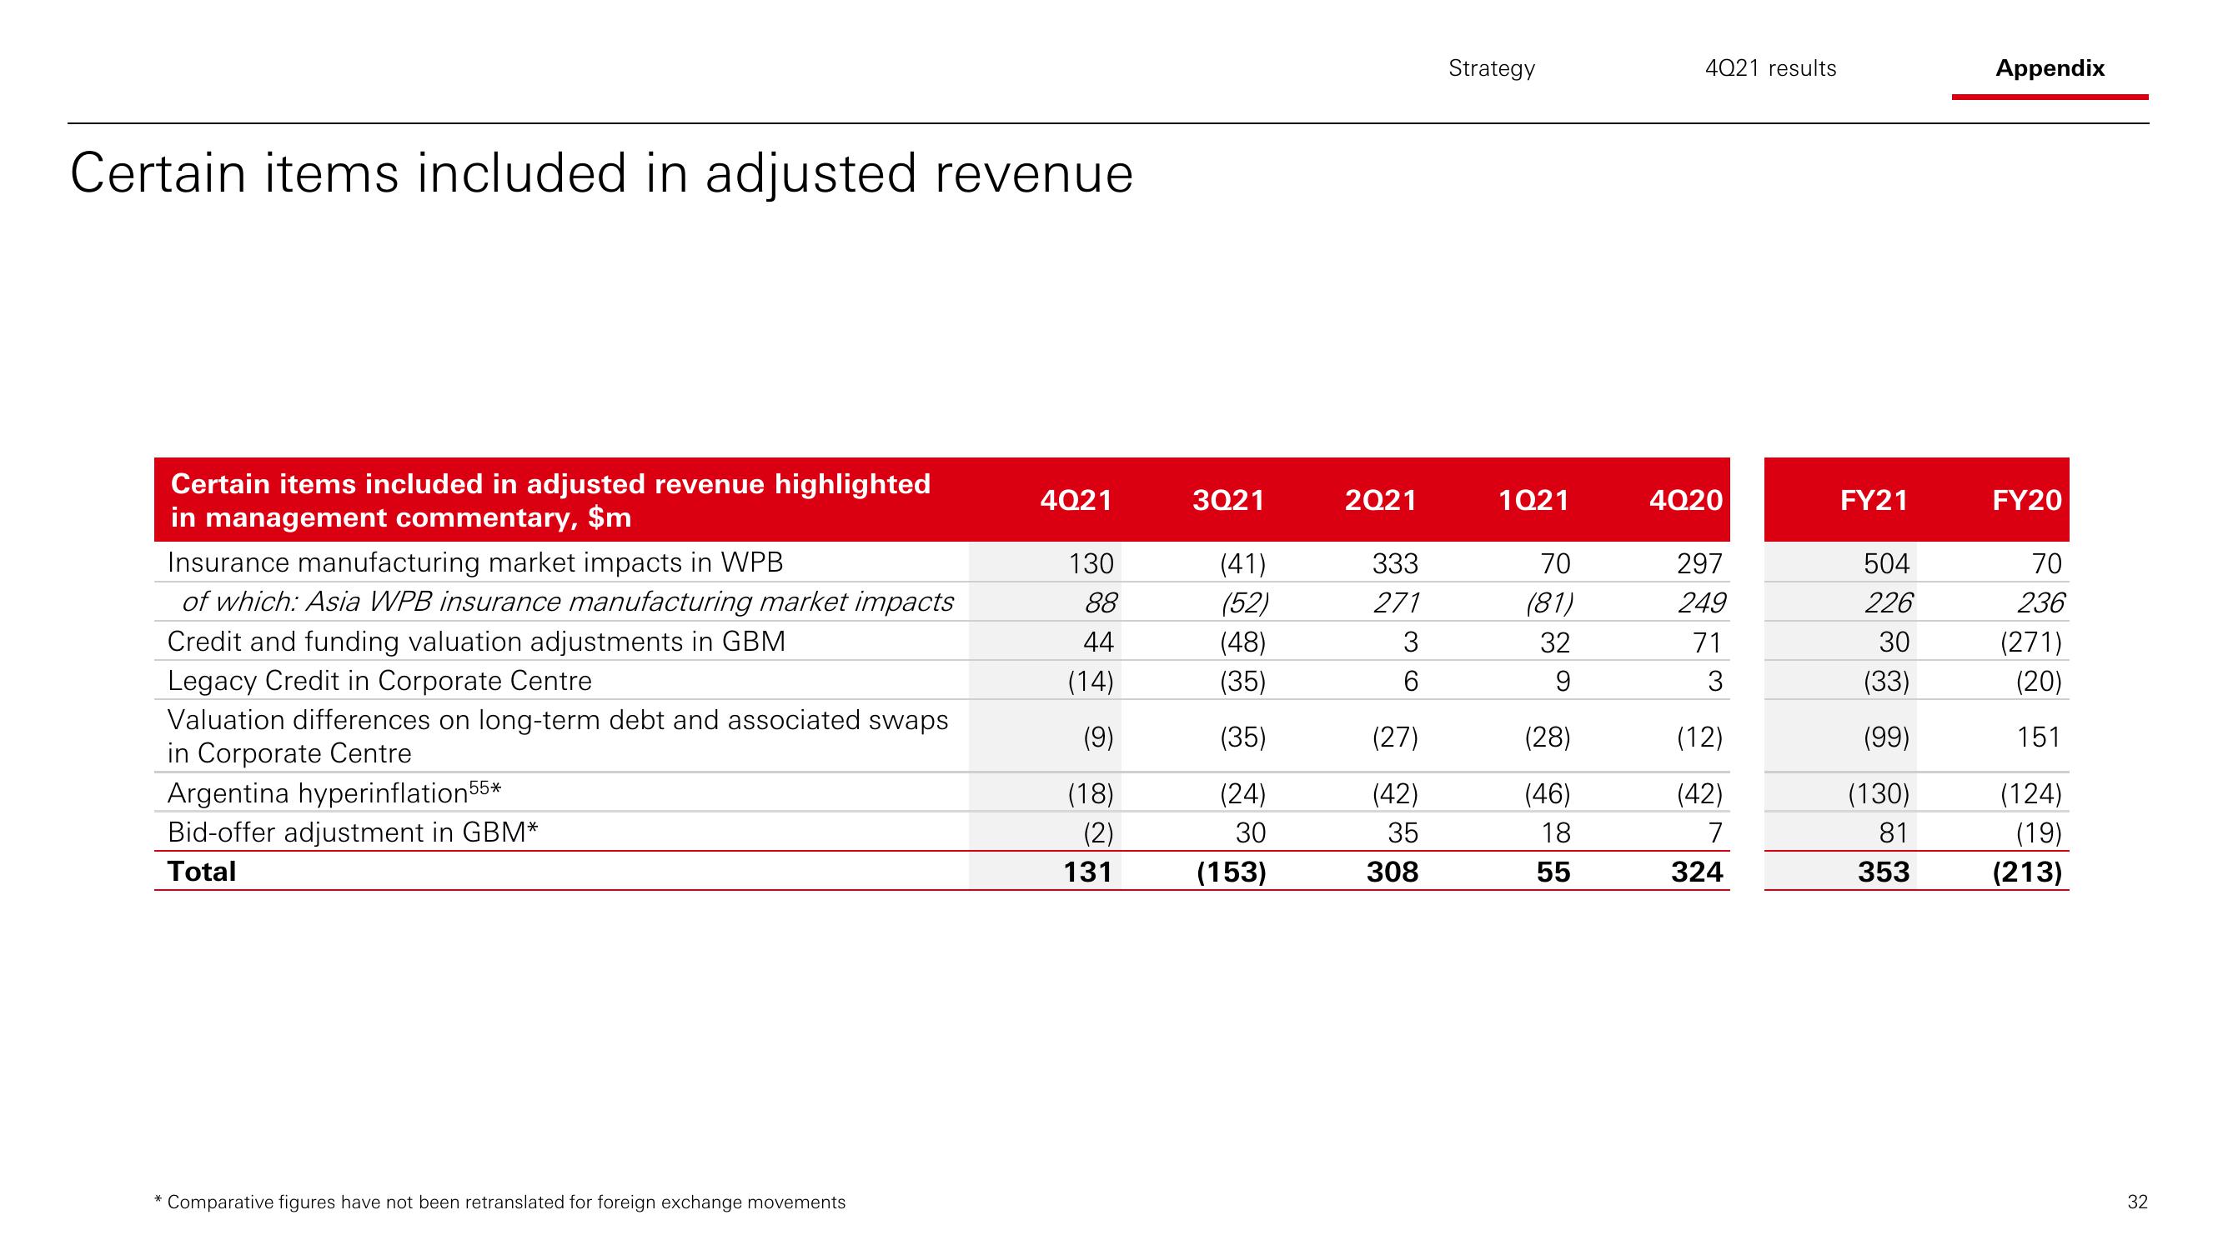
Task: Open the Strategy section tab
Action: point(1491,68)
